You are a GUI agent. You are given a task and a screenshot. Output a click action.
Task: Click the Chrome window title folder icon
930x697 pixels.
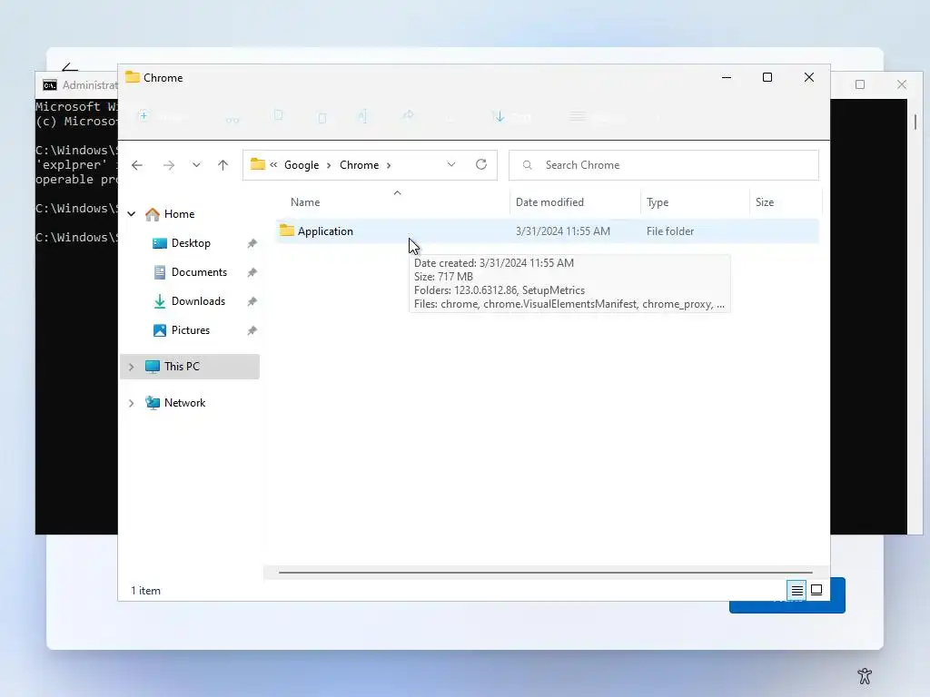tap(133, 77)
